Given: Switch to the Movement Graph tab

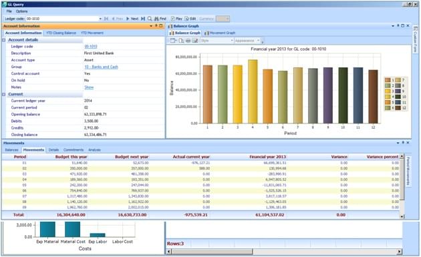Looking at the screenshot, I should pos(220,33).
